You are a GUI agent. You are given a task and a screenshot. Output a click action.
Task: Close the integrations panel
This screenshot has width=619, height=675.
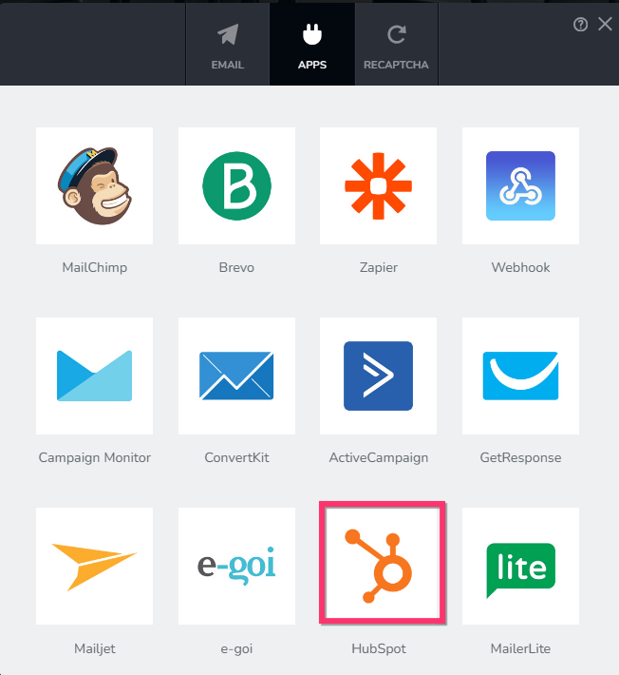606,24
